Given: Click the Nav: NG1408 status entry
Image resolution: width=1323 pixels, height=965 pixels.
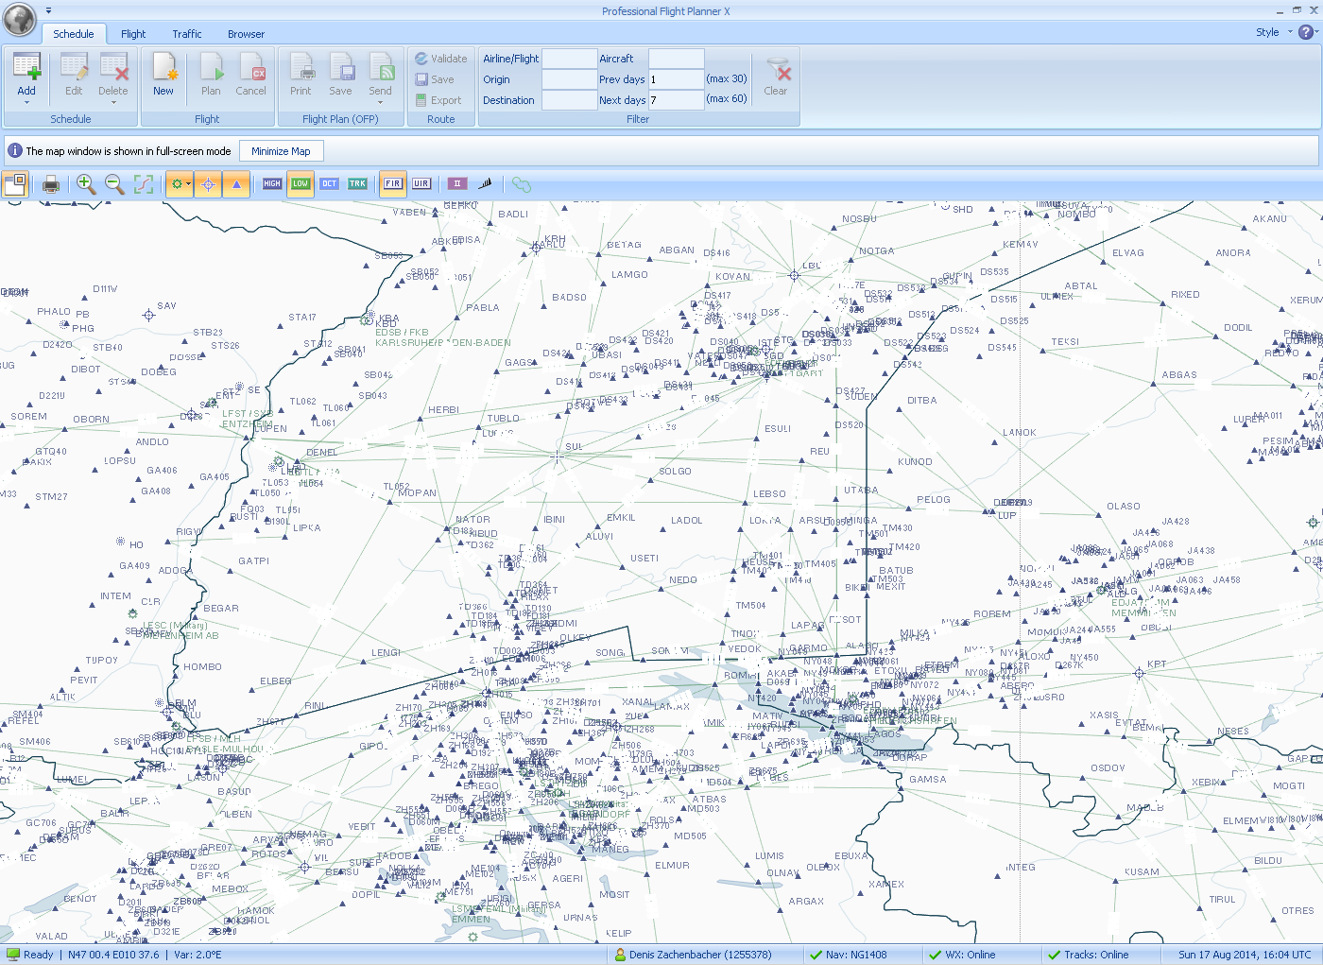Looking at the screenshot, I should coord(848,955).
